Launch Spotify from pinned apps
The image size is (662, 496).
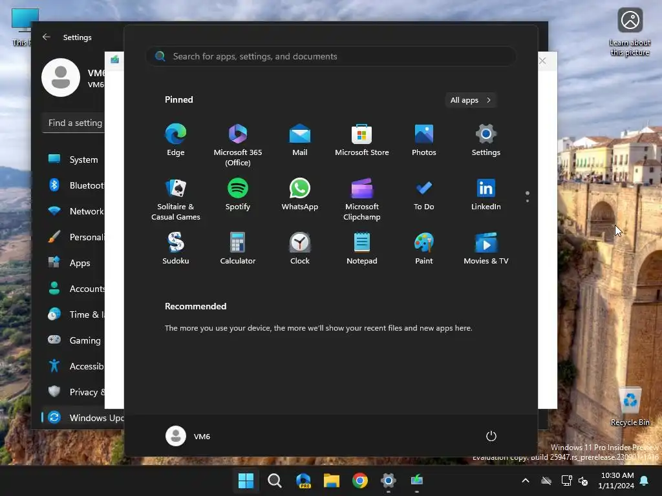[238, 194]
